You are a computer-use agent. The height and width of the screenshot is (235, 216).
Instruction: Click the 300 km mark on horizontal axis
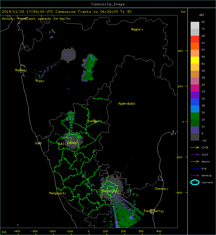[x=141, y=231]
